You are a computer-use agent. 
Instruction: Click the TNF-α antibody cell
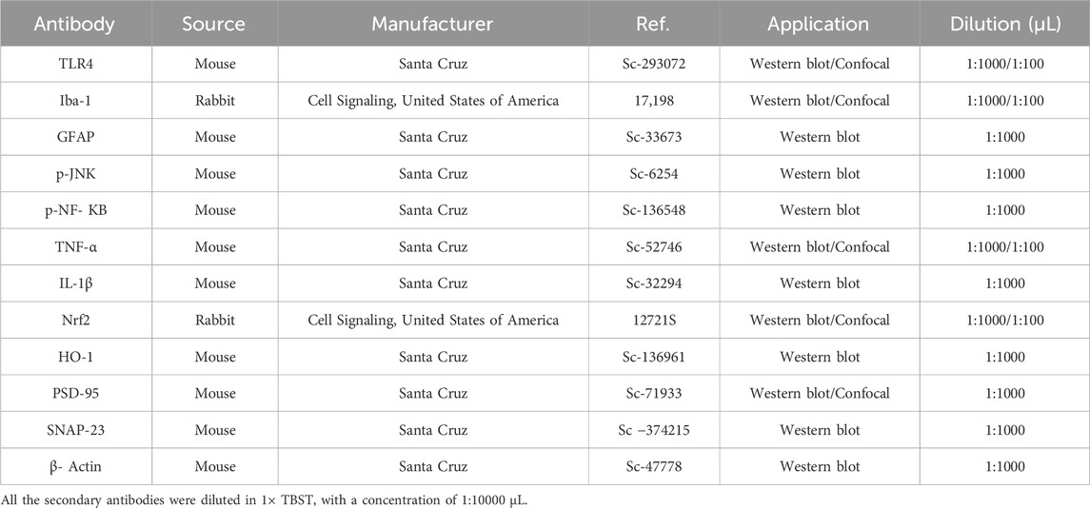pos(76,246)
